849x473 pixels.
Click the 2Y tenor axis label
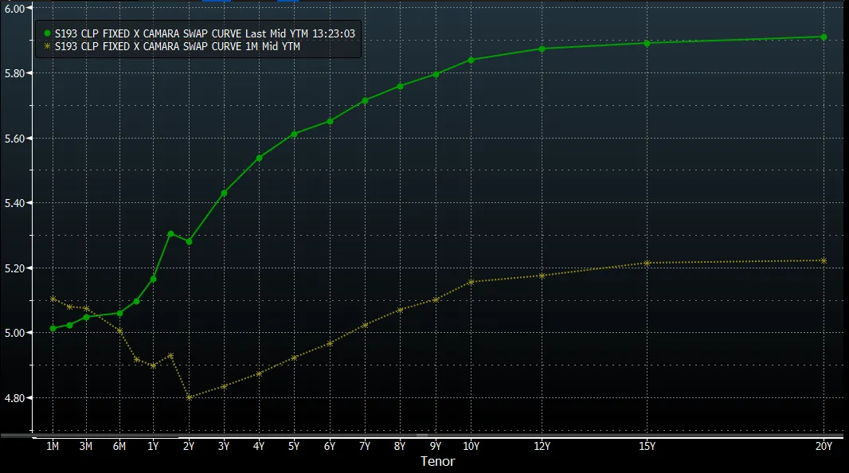189,447
